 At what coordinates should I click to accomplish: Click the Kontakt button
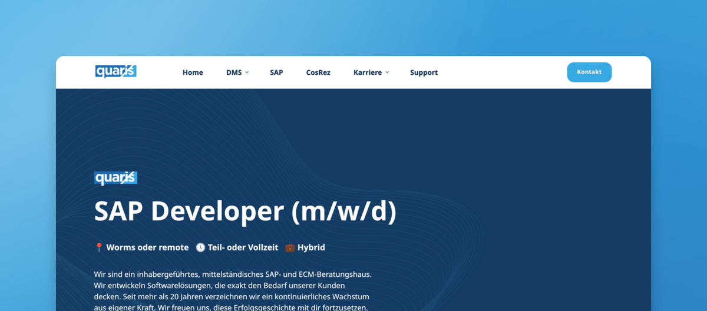click(x=589, y=72)
